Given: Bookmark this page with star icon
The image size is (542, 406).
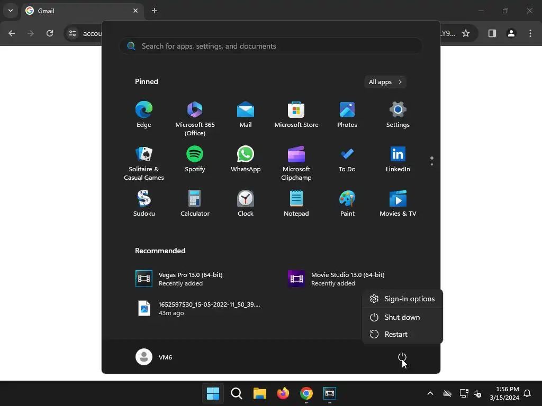Looking at the screenshot, I should pyautogui.click(x=466, y=33).
